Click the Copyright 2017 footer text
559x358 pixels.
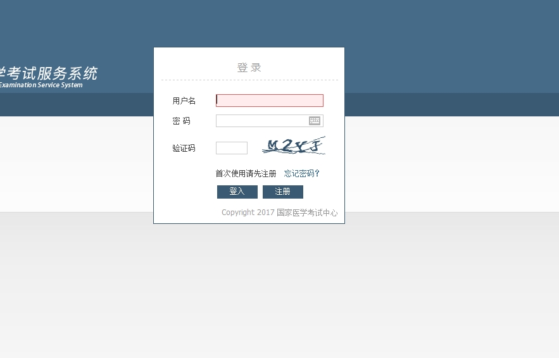[248, 213]
